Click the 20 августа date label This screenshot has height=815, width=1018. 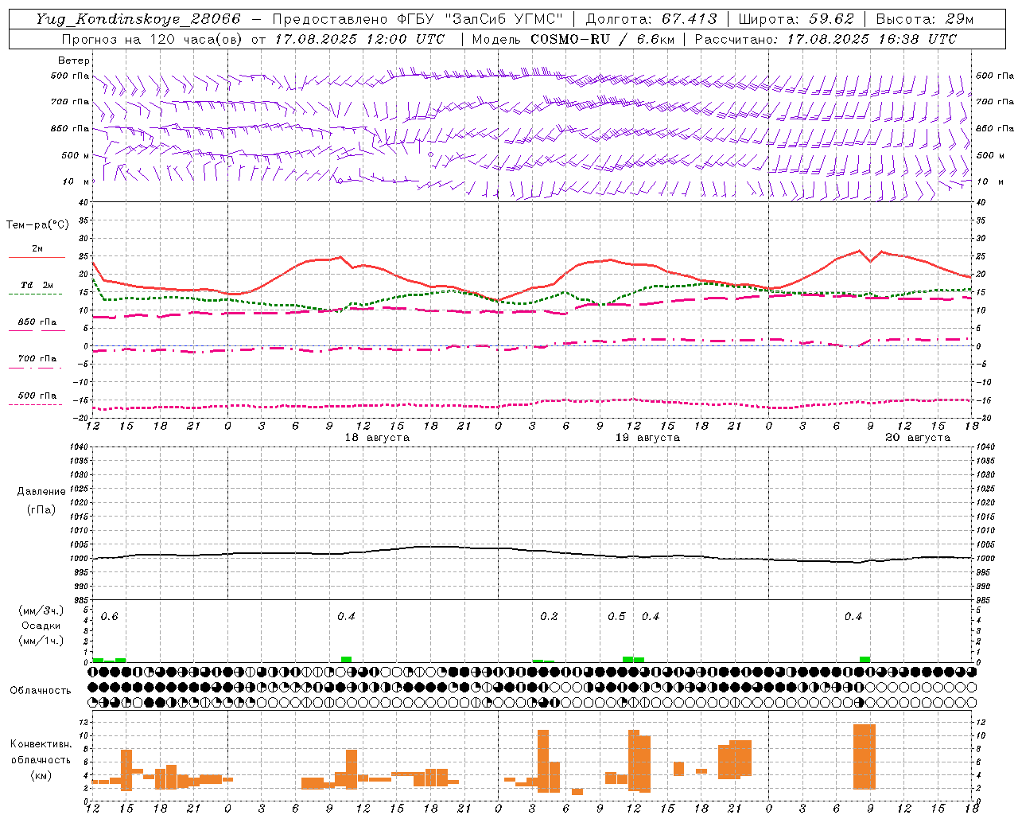(918, 438)
